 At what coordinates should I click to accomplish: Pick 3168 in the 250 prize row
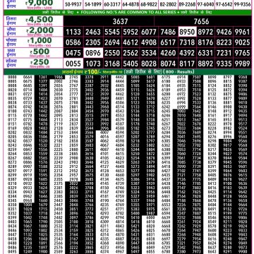coord(112,64)
